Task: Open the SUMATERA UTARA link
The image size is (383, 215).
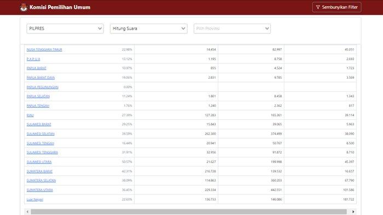Action: coord(40,190)
